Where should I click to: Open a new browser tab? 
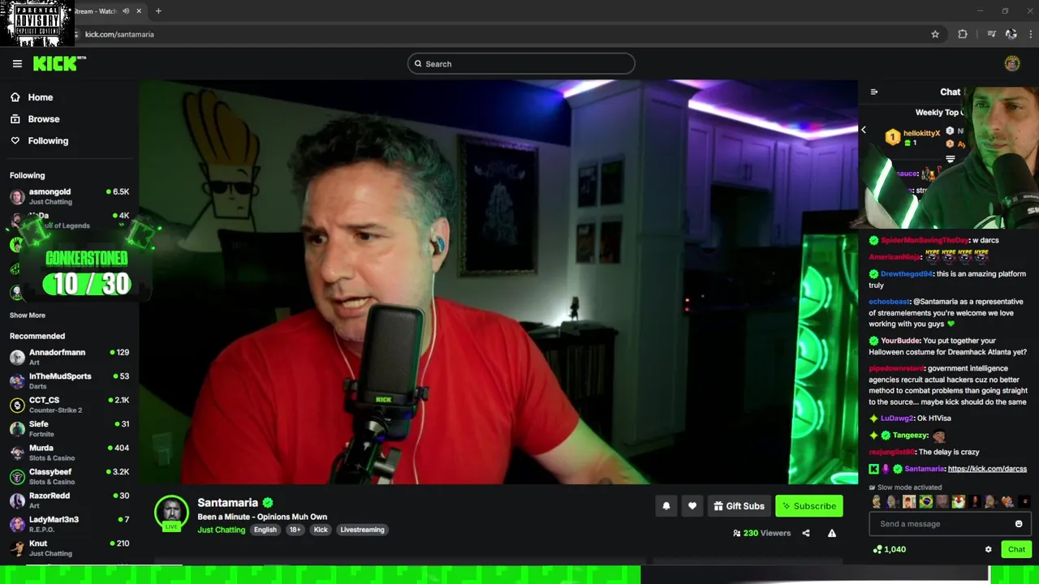point(158,11)
